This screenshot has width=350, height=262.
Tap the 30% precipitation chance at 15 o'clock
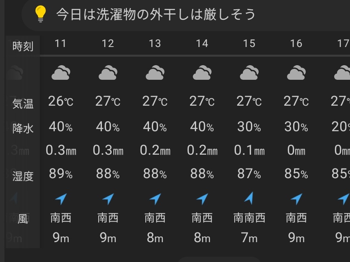pos(249,127)
